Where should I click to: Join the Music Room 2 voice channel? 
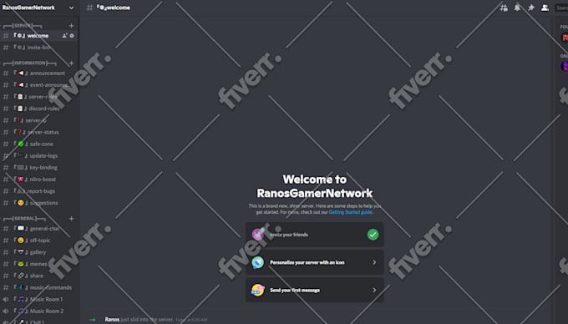[39, 311]
